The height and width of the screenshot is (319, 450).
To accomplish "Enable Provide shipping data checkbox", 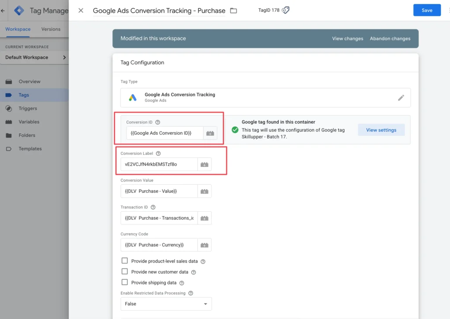I will 124,282.
